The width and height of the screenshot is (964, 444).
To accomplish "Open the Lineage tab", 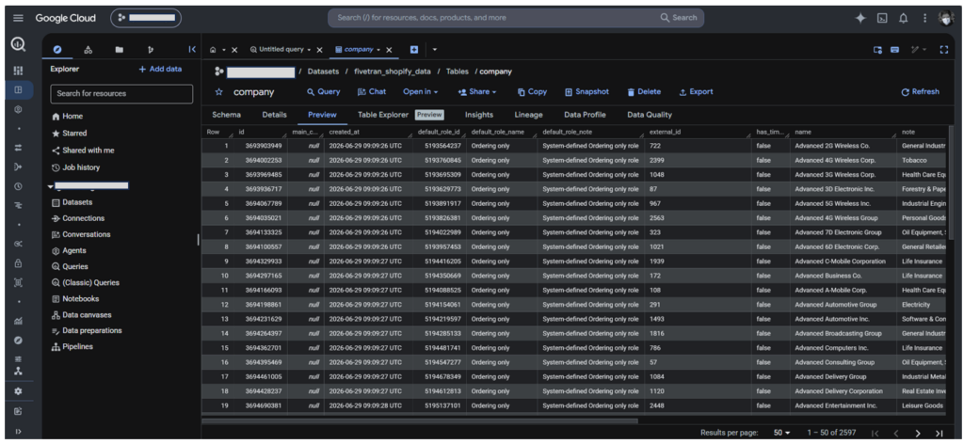I will pos(529,114).
